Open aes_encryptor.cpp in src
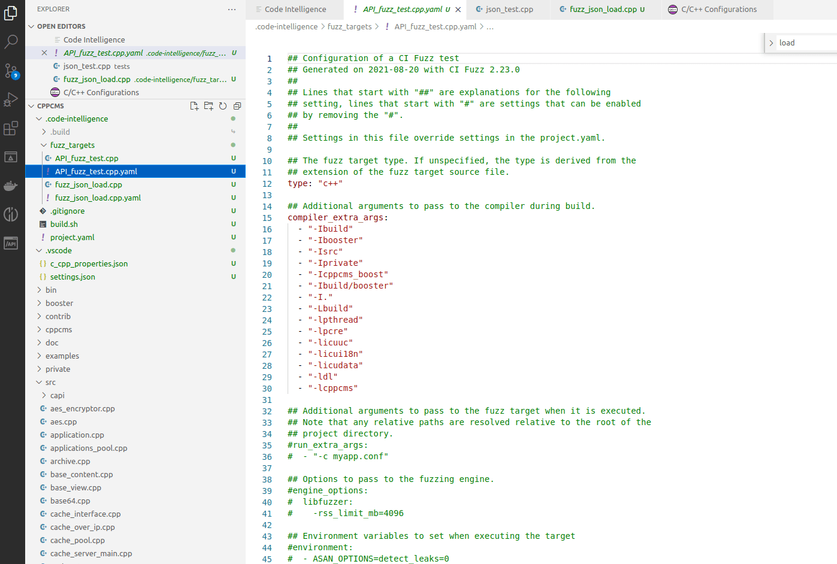Image resolution: width=837 pixels, height=564 pixels. point(135,409)
